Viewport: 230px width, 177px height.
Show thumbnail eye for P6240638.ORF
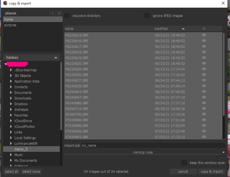[x=204, y=86]
